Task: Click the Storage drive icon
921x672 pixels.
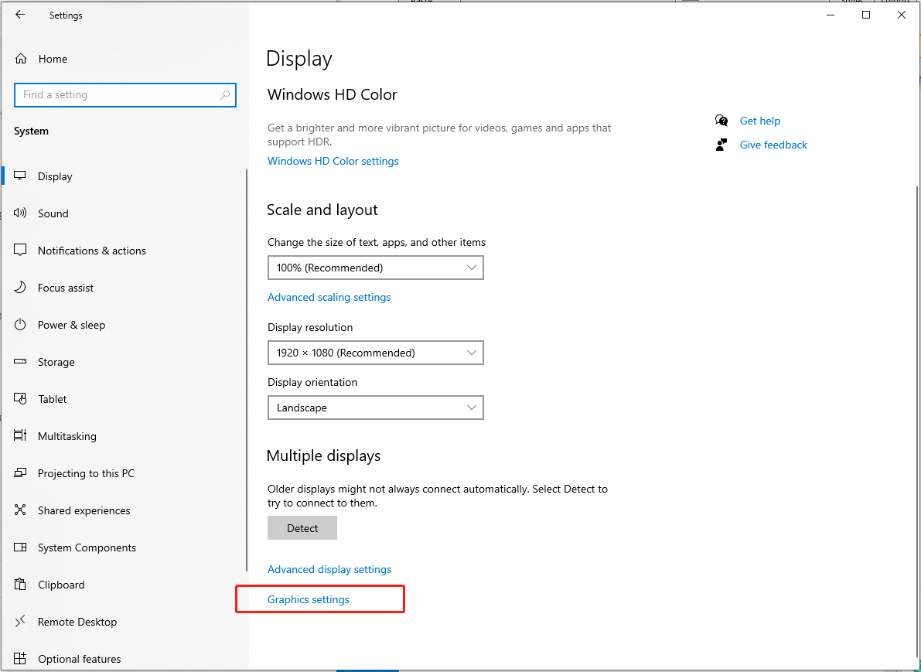Action: pos(21,362)
